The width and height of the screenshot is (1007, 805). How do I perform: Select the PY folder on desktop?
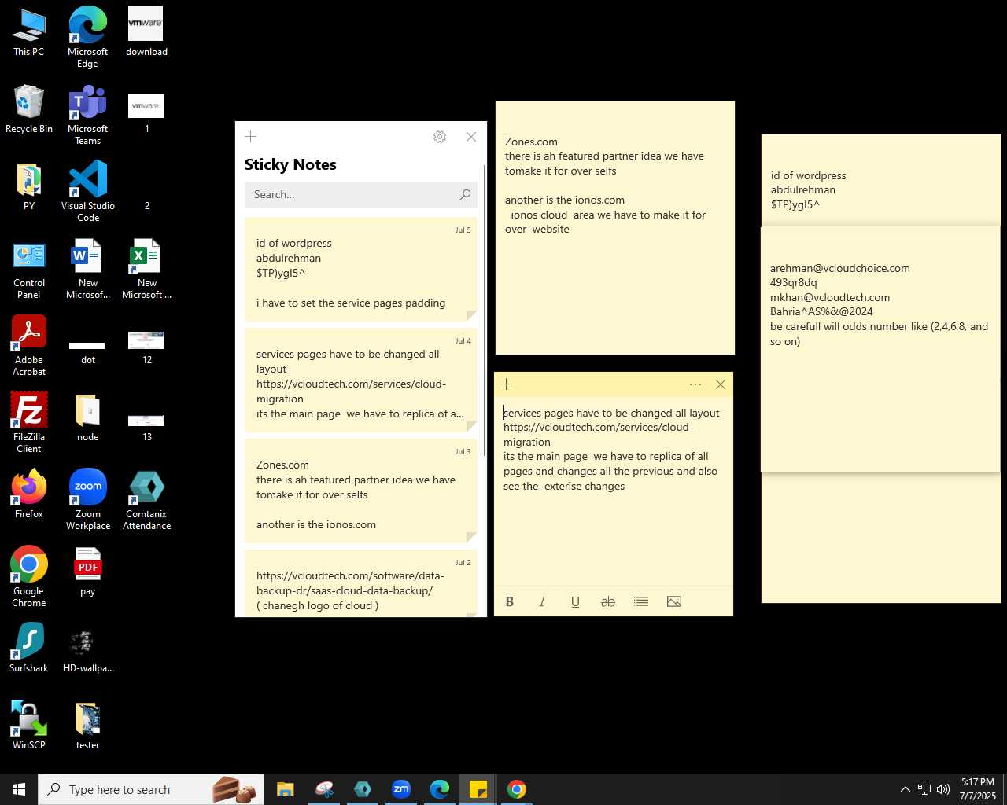click(x=29, y=187)
